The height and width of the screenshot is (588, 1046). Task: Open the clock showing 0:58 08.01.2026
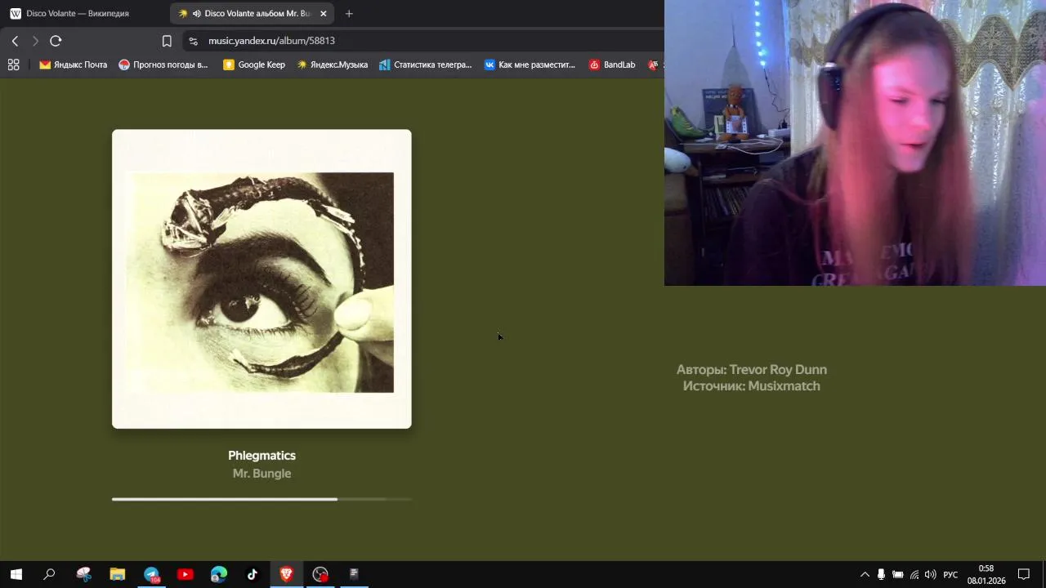click(x=986, y=574)
